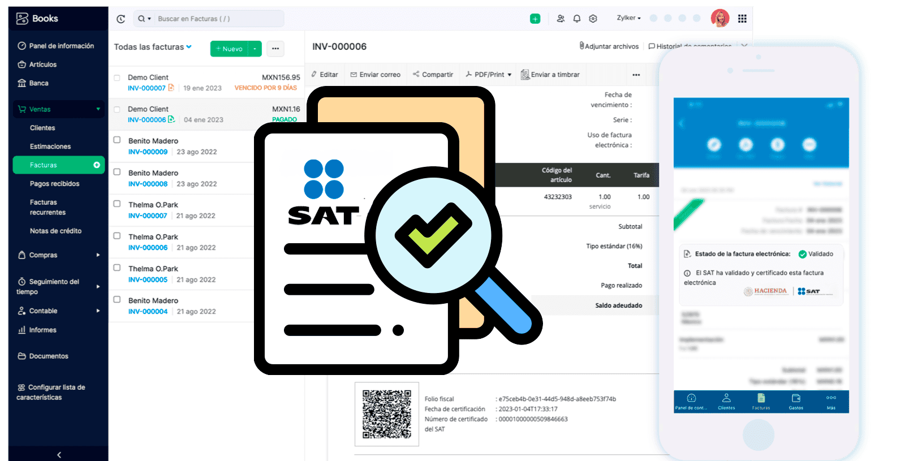Image resolution: width=905 pixels, height=461 pixels.
Task: Check Thelma O.Park INV-000006 21 ago row
Action: (x=117, y=236)
